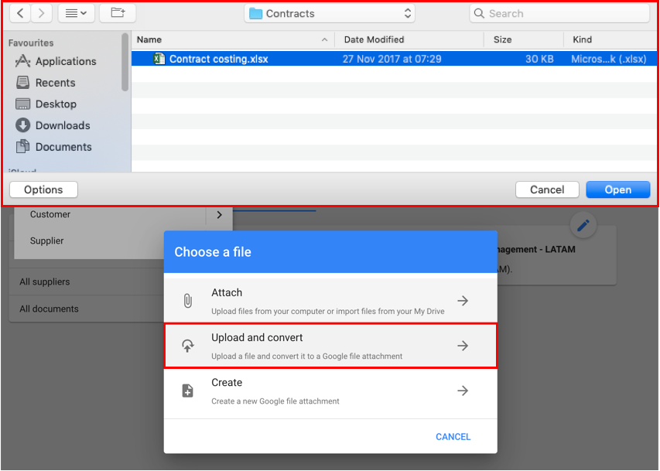Click the Upload and convert cloud icon
Screen dimensions: 660x471
point(187,345)
